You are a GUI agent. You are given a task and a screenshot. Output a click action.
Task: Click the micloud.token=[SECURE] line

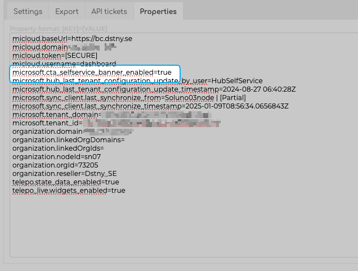click(55, 56)
